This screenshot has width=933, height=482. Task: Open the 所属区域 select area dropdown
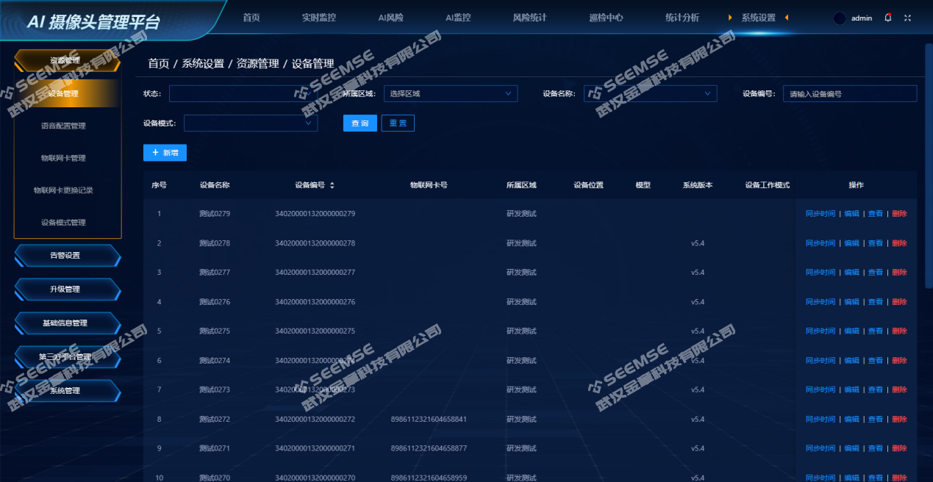click(450, 93)
